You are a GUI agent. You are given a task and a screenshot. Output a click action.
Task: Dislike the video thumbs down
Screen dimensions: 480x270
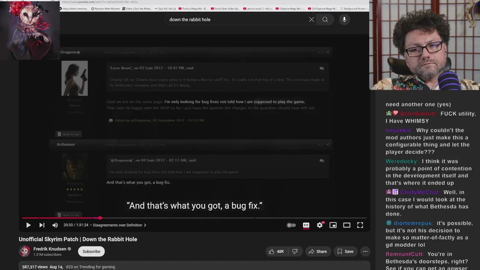[x=295, y=252]
